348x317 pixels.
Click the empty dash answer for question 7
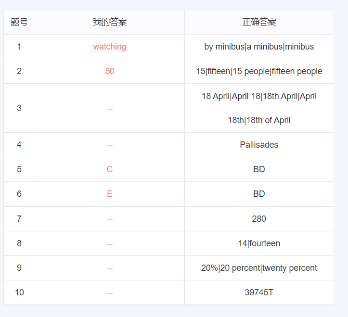(x=110, y=219)
